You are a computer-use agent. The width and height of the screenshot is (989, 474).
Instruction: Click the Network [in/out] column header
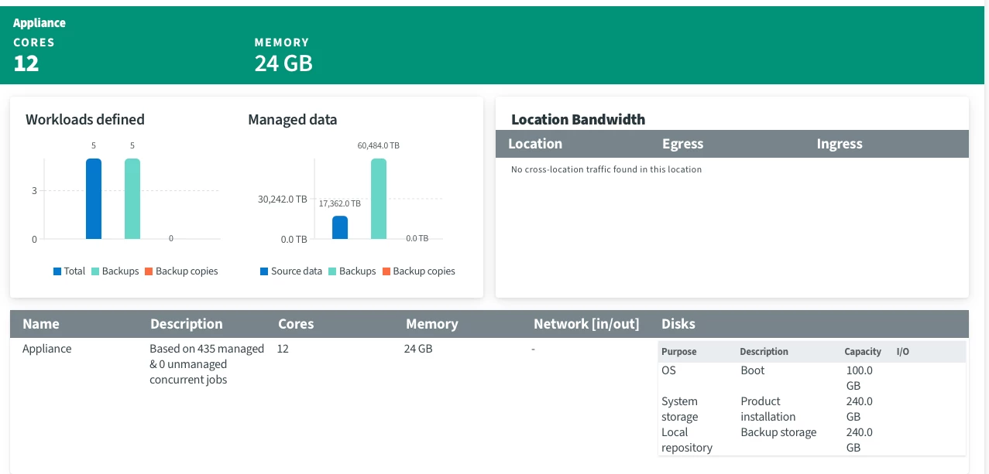point(586,324)
